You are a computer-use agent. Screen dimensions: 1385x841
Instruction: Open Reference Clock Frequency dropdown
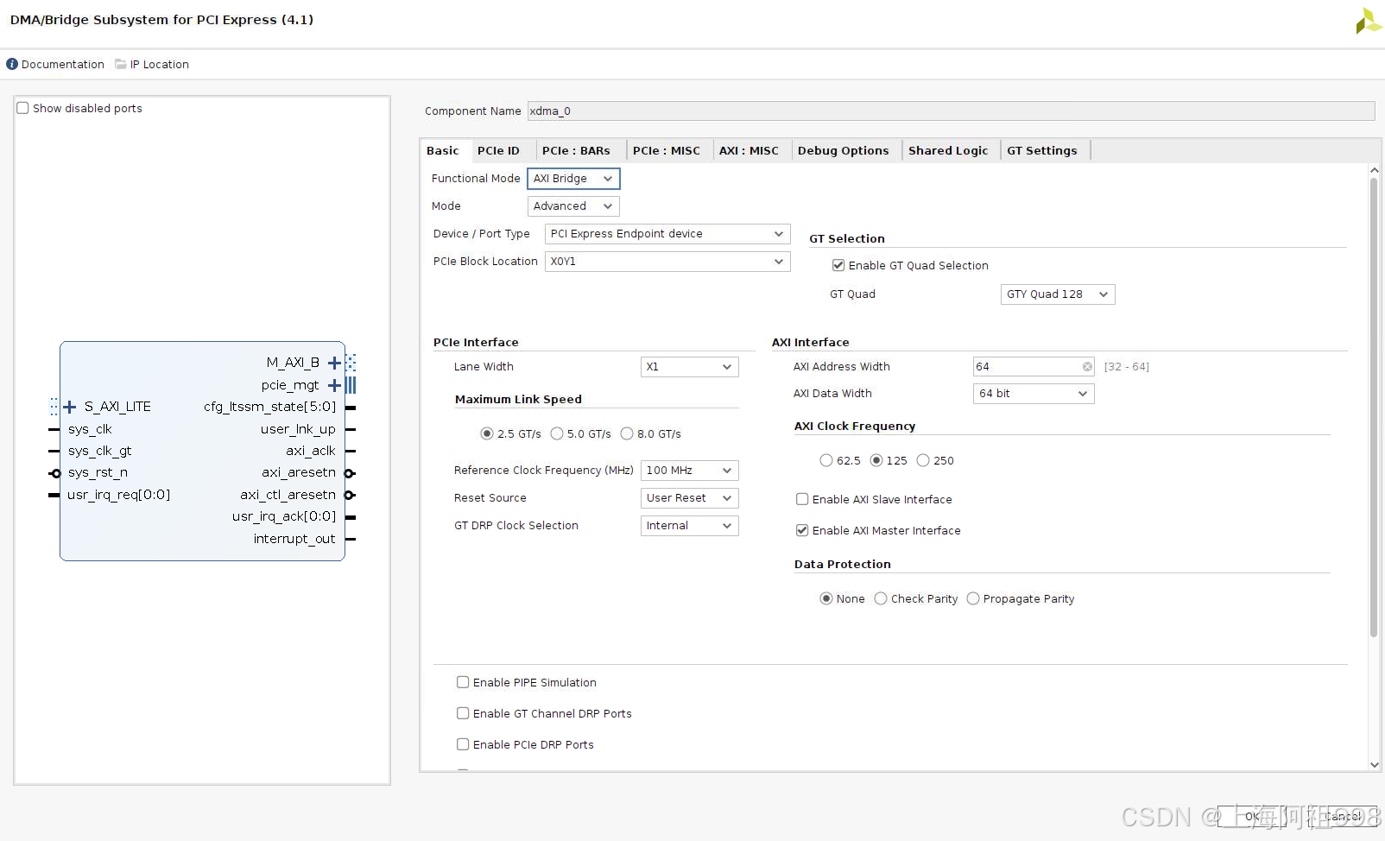point(689,471)
